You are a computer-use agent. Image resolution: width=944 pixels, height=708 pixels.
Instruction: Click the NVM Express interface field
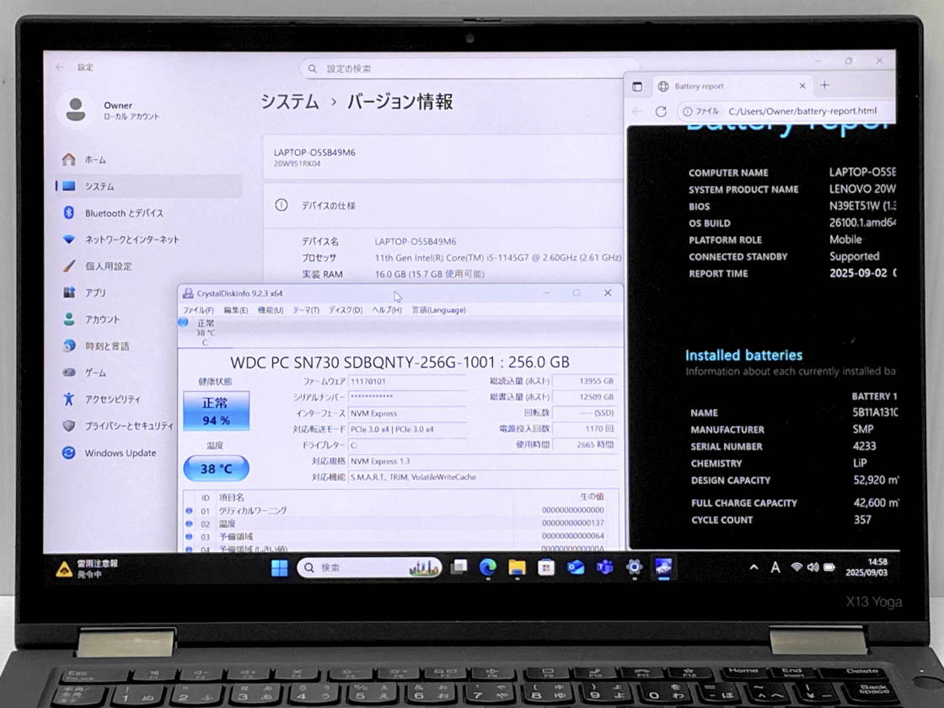click(408, 413)
